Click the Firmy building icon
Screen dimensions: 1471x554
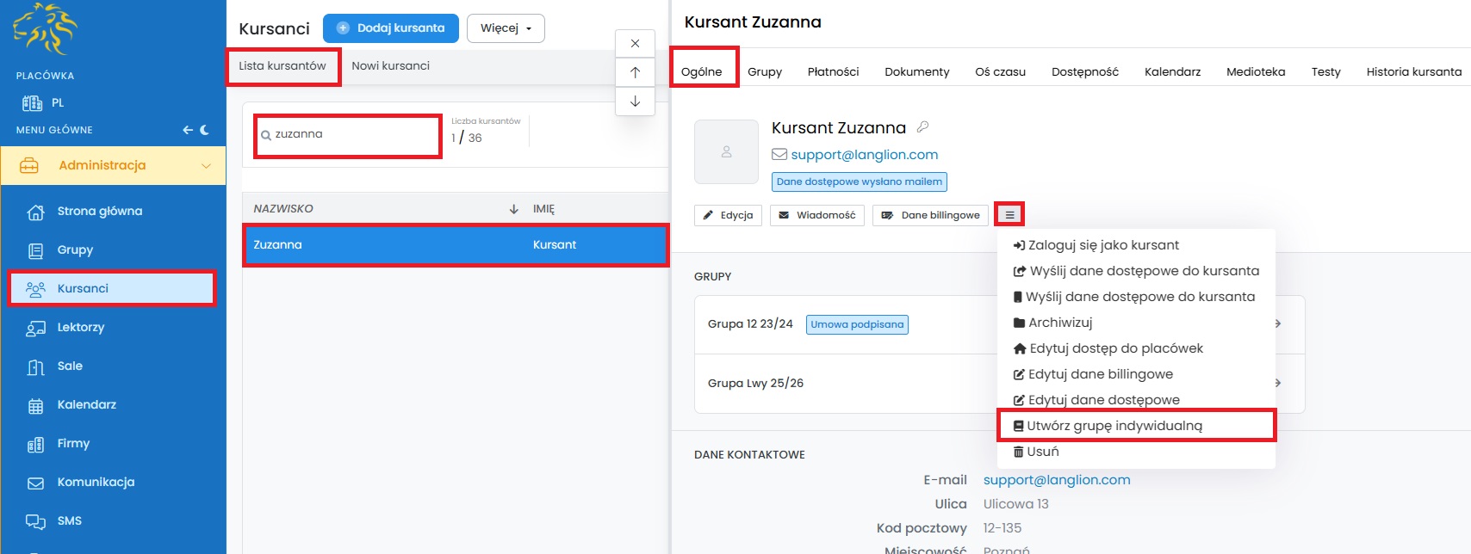35,445
